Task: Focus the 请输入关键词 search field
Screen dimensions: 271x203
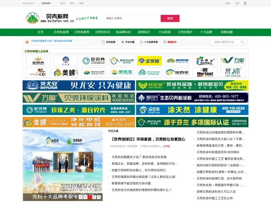Action: point(132,18)
